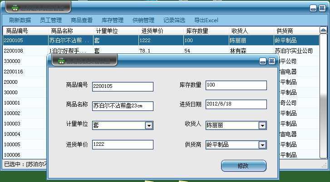Open the 库存管理 menu

[113, 20]
